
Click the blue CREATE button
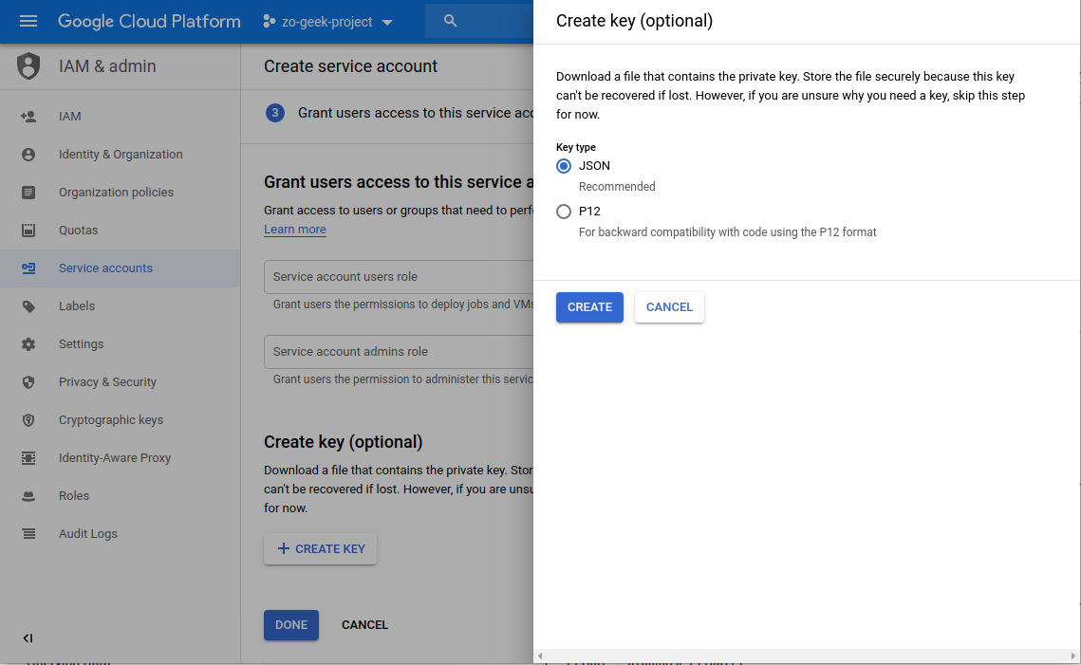(x=589, y=307)
